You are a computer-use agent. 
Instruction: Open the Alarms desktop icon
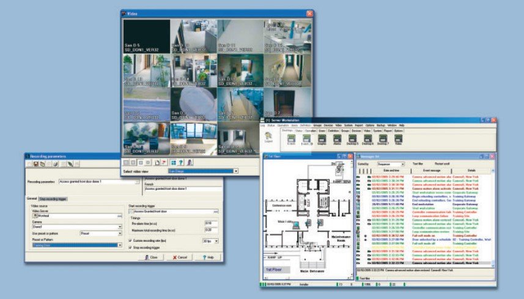coord(337,139)
